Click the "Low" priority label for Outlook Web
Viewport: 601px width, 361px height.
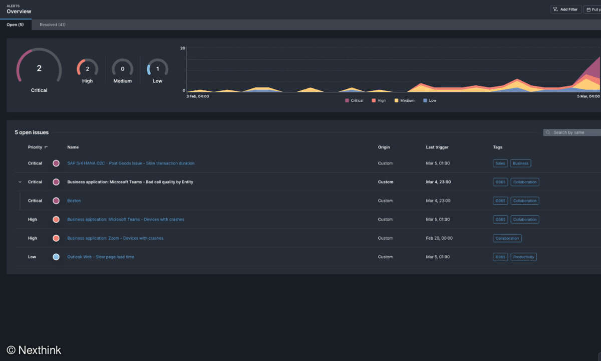pos(32,257)
